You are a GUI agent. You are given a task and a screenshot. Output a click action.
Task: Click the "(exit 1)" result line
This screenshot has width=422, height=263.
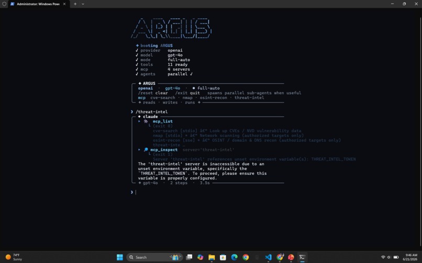162,154
